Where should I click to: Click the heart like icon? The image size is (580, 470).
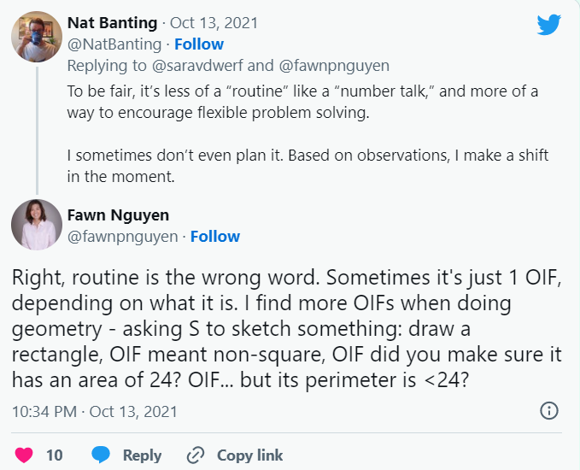(26, 455)
